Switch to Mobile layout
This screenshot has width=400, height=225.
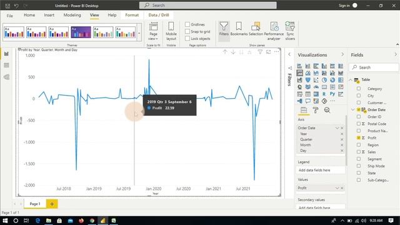point(171,31)
